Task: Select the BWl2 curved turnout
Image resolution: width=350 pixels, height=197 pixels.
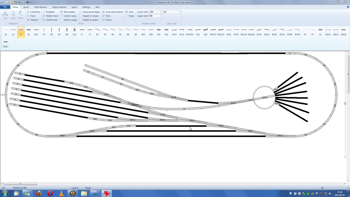Action: point(259,32)
